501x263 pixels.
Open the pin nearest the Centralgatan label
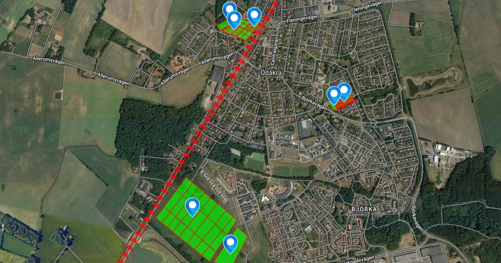point(254,17)
